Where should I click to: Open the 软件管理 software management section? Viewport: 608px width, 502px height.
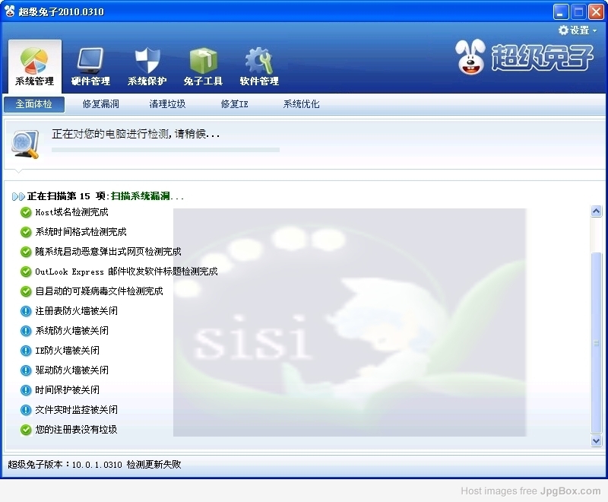tap(259, 66)
